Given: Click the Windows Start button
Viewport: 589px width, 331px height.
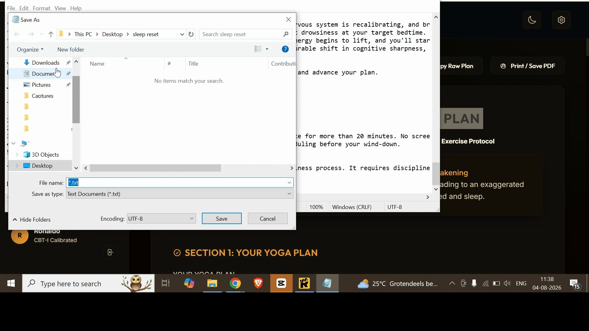Looking at the screenshot, I should click(x=11, y=283).
